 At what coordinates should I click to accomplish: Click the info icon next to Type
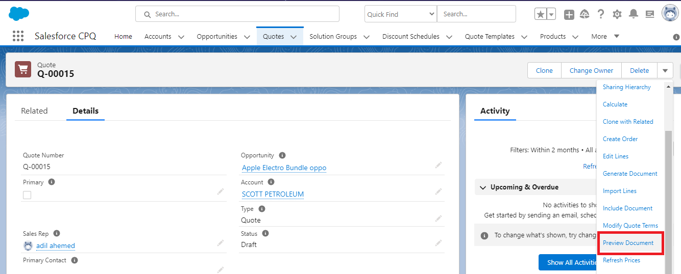click(262, 209)
